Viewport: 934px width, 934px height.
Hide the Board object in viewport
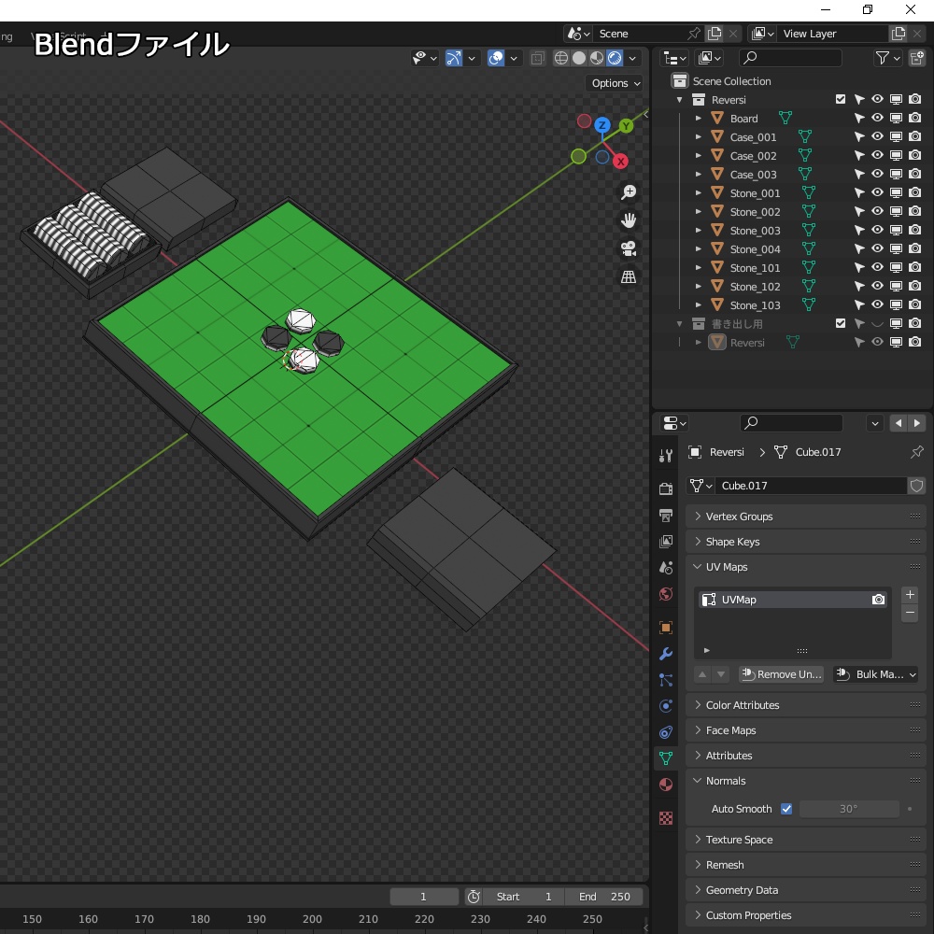click(877, 118)
